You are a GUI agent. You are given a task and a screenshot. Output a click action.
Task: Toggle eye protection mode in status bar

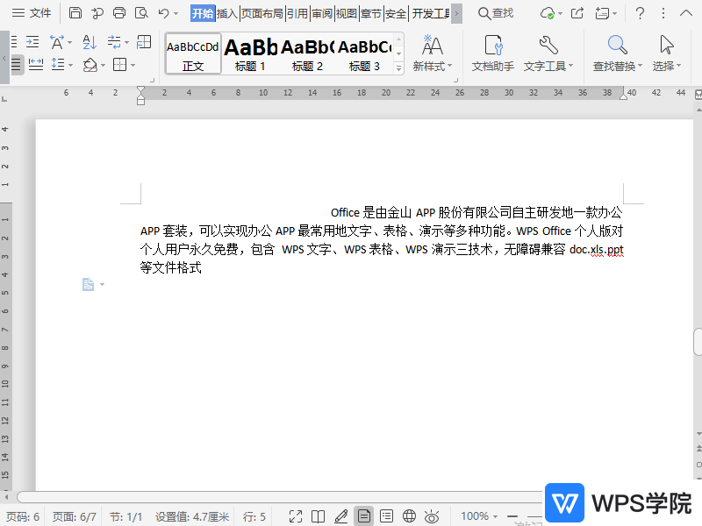(432, 516)
